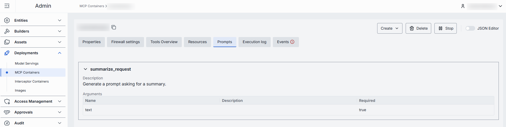Click the Events alert warning icon
Screen dimensions: 506x127
[292, 42]
